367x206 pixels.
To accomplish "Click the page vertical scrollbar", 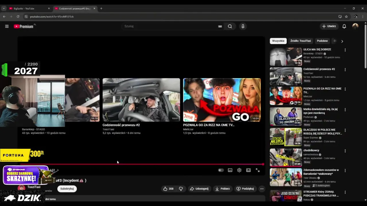I will [x=365, y=46].
